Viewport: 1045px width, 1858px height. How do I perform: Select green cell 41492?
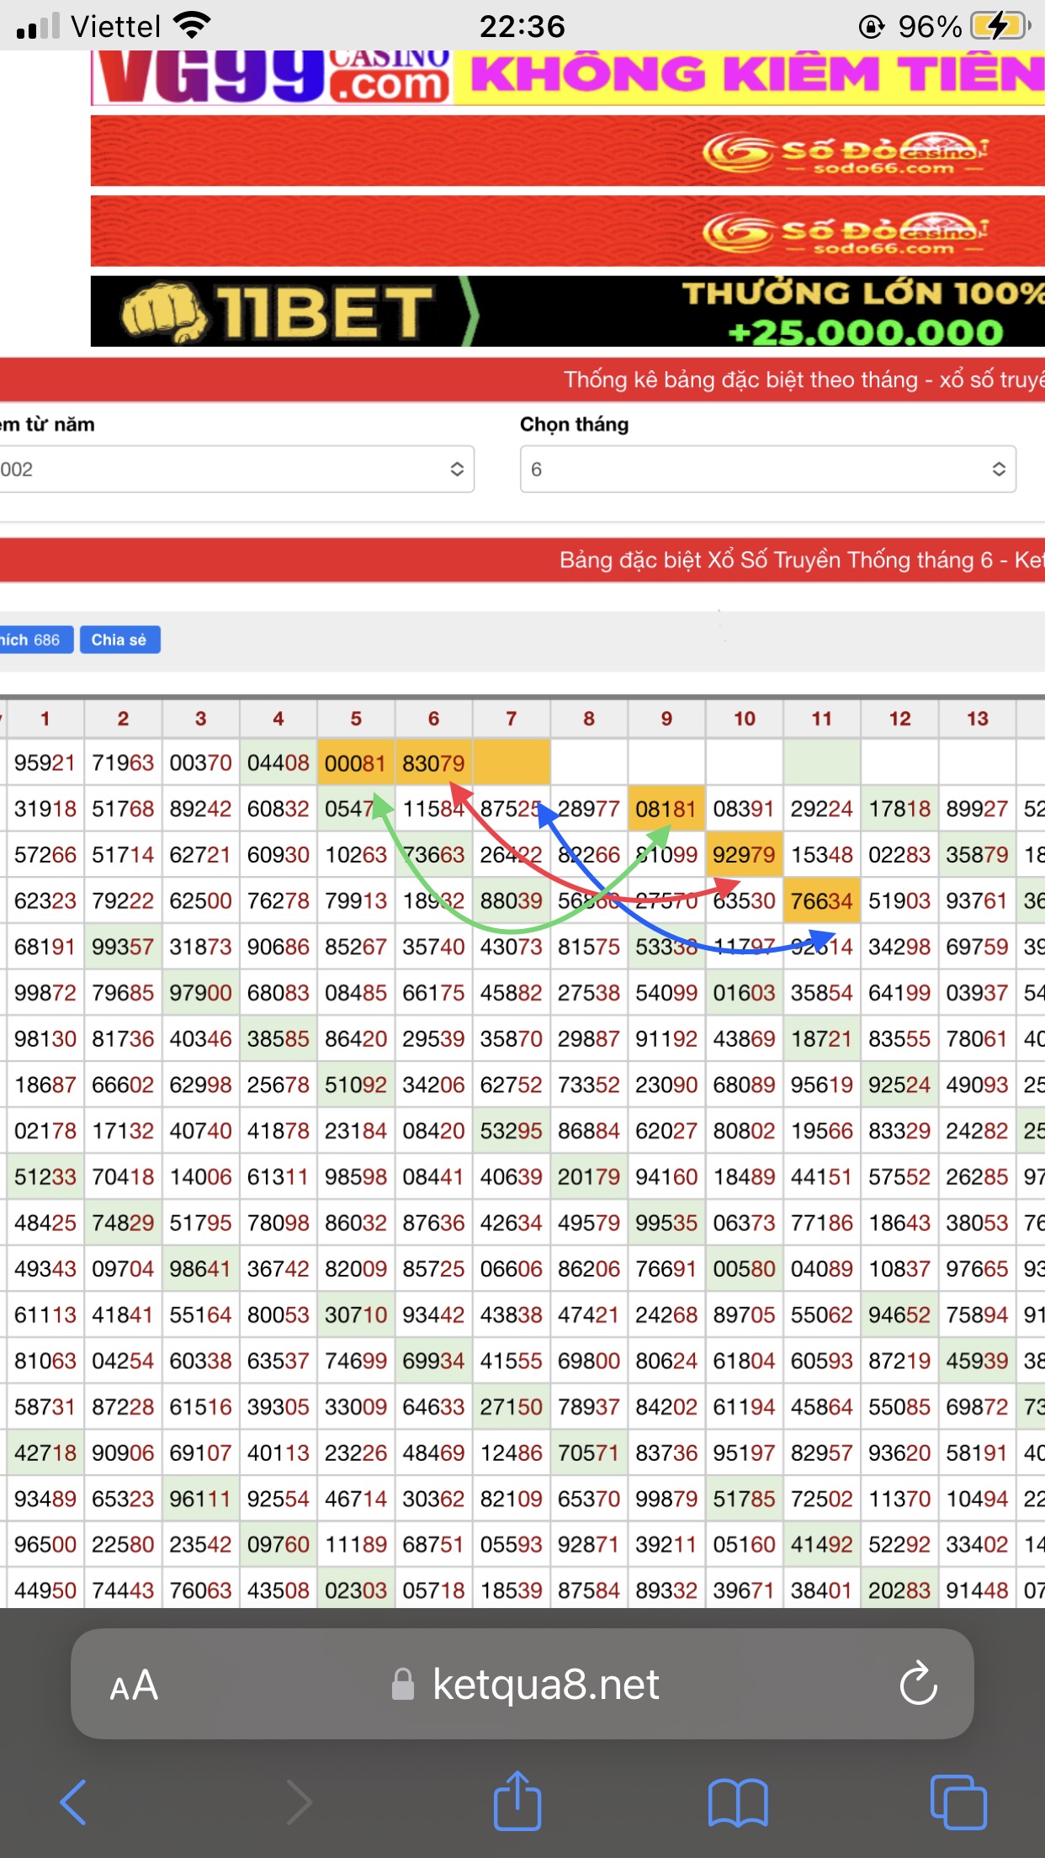(x=822, y=1545)
